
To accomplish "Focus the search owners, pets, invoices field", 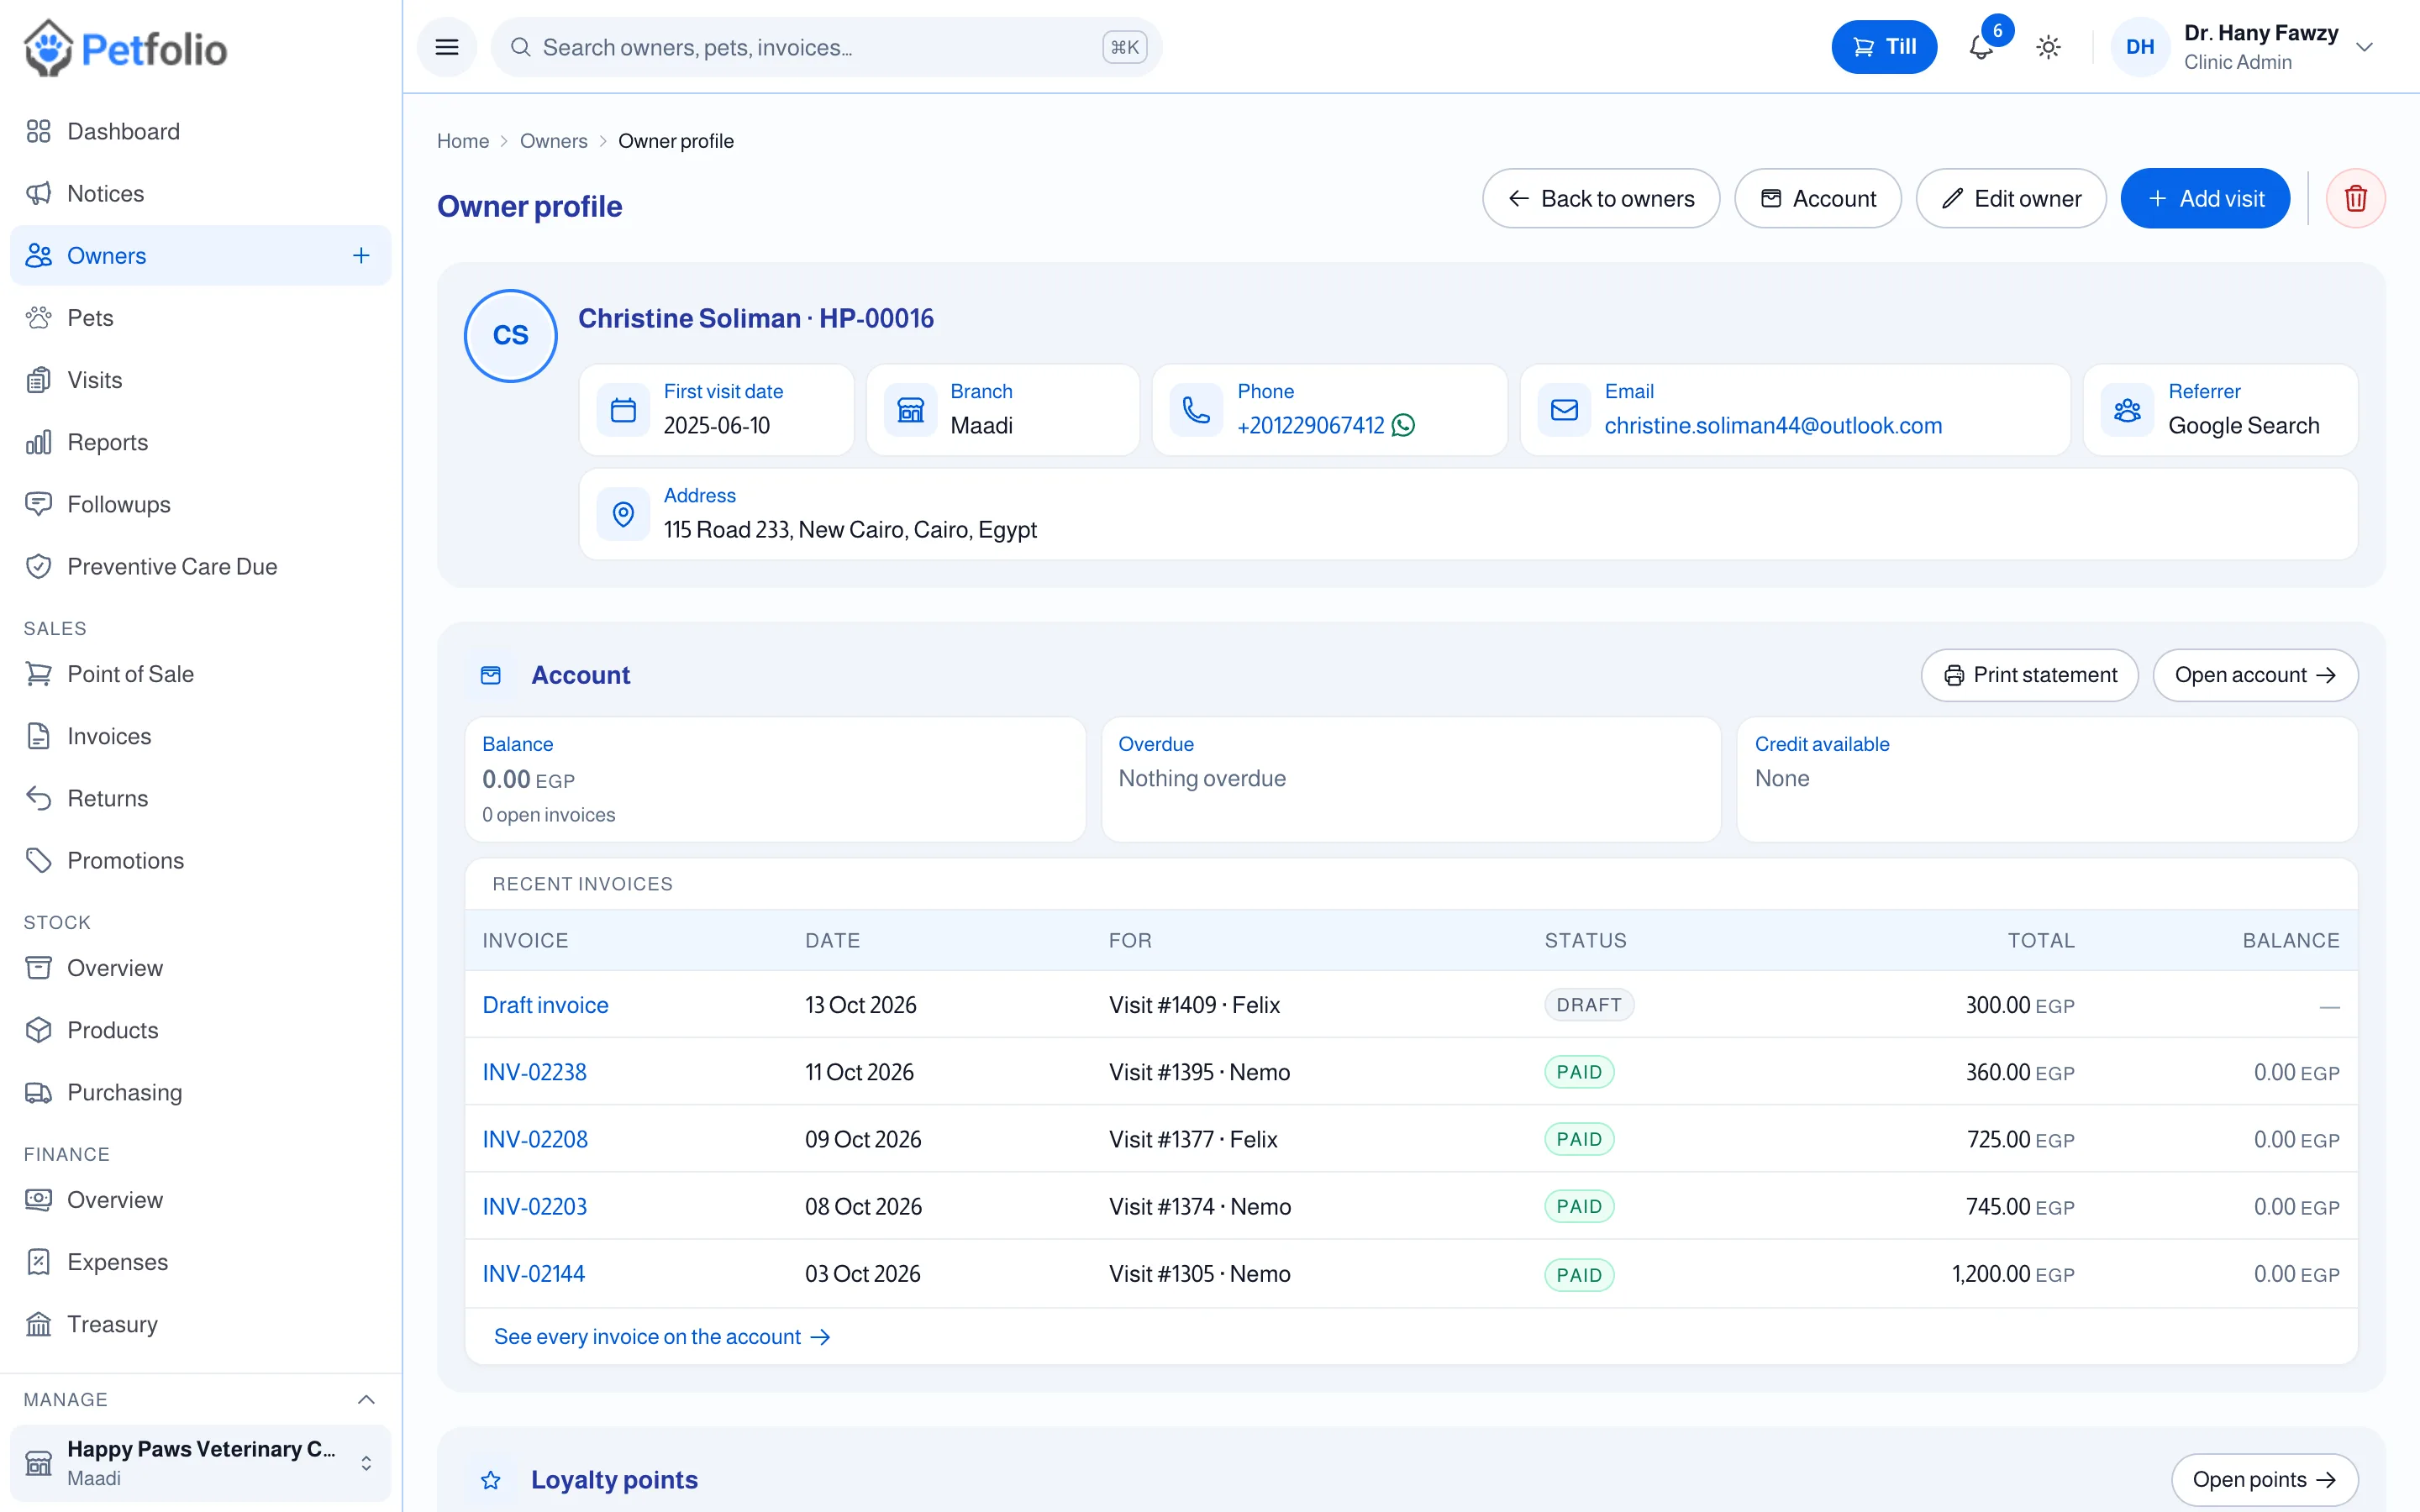I will pos(826,47).
